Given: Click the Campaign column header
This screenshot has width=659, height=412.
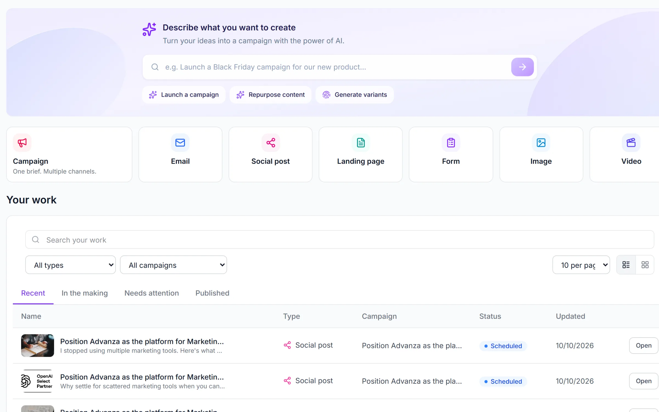Looking at the screenshot, I should pyautogui.click(x=379, y=316).
